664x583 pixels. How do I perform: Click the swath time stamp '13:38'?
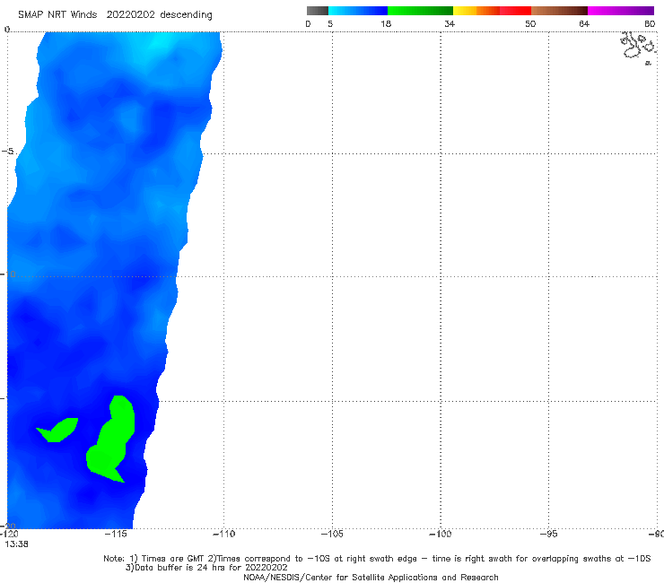16,544
